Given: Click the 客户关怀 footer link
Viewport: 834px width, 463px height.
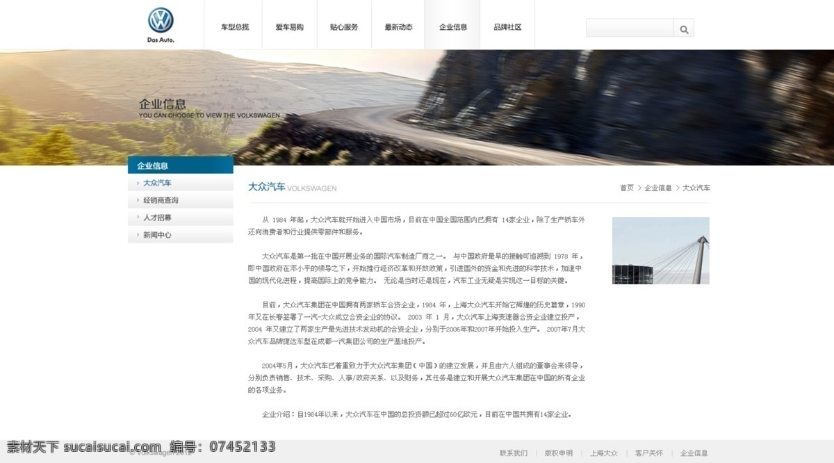Looking at the screenshot, I should point(649,453).
